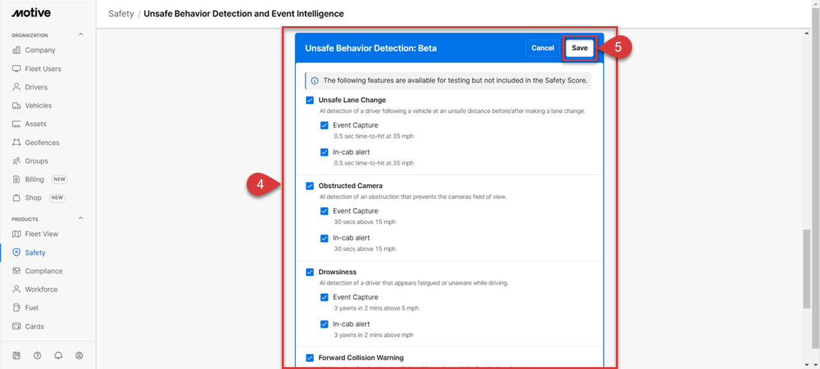The image size is (820, 369).
Task: Click '3 yawns in 2 mins above 5 mph'
Action: pos(376,308)
